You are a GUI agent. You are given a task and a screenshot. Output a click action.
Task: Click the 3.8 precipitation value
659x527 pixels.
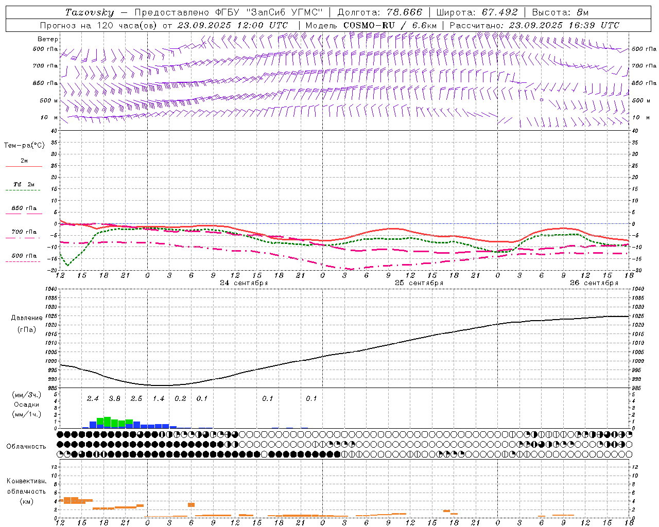tap(114, 398)
